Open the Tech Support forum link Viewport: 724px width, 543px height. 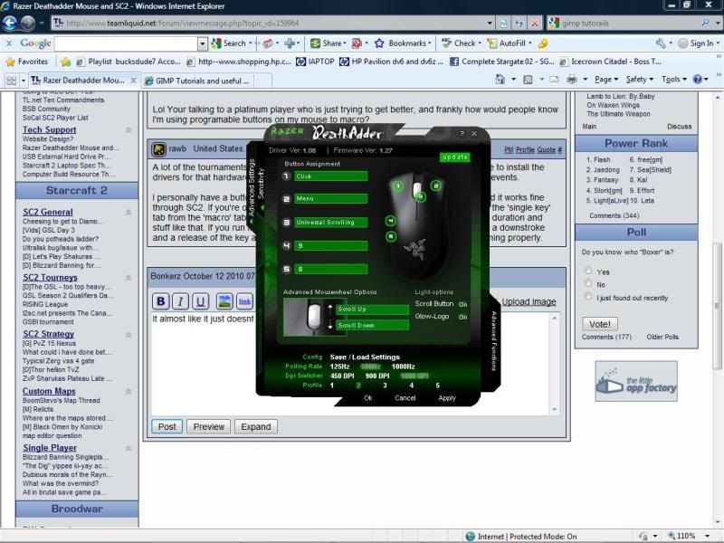[x=50, y=129]
